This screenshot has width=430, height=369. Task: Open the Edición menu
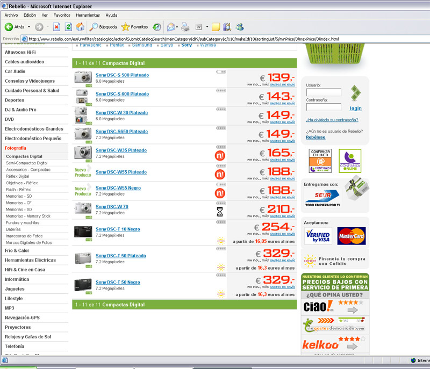[30, 16]
